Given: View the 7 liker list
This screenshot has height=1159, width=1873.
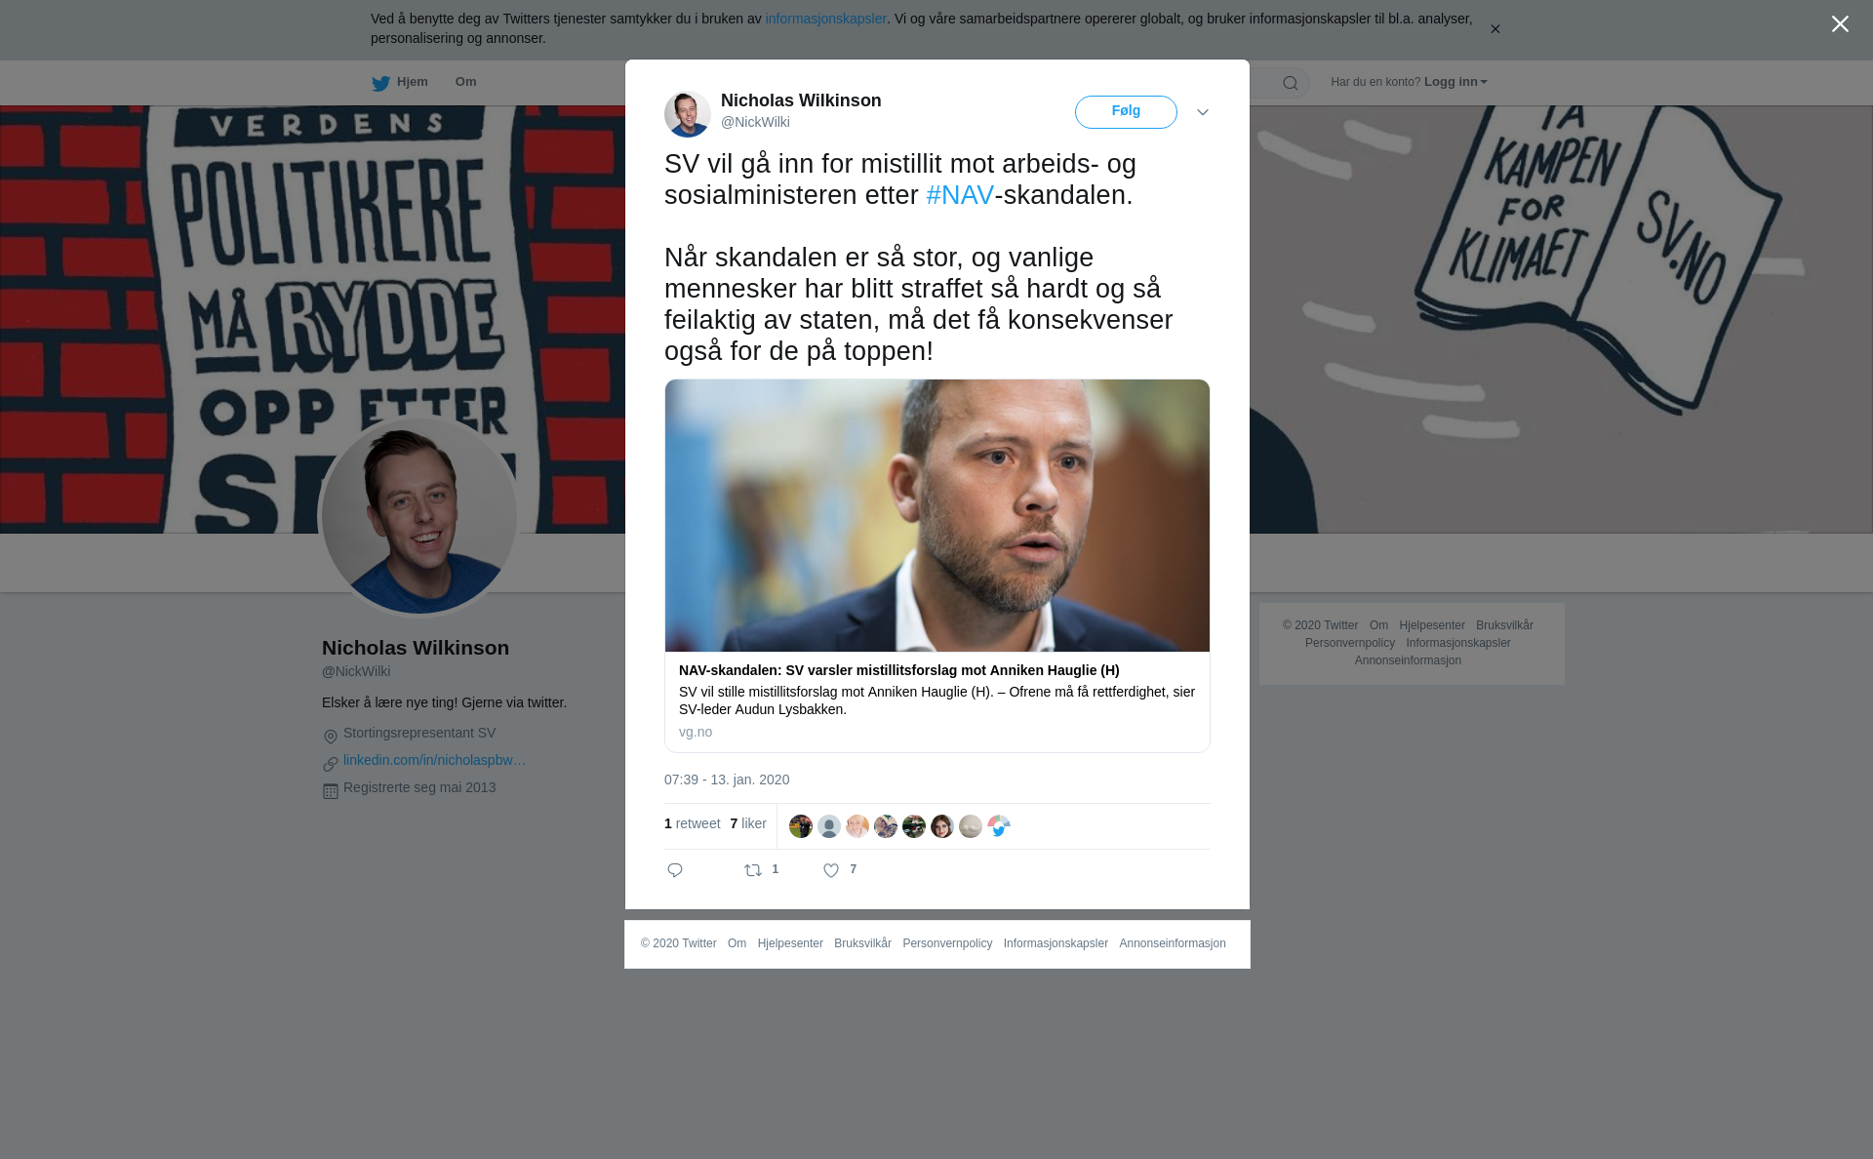Looking at the screenshot, I should pos(748,823).
